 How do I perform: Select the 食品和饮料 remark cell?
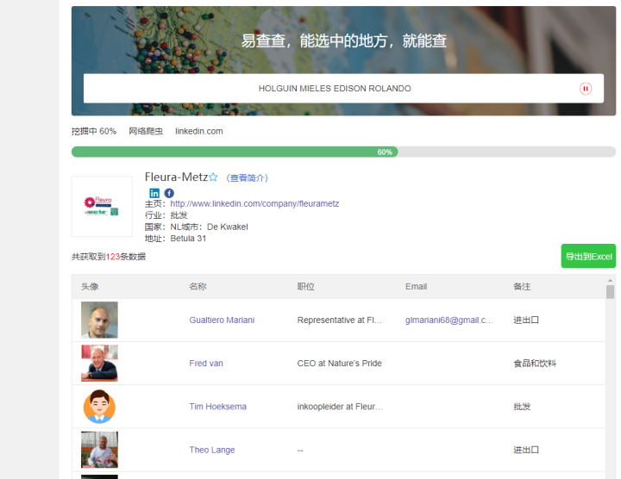click(535, 363)
